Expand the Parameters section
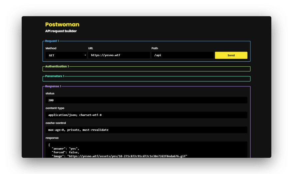Viewport: 293px width, 174px height. pyautogui.click(x=64, y=76)
